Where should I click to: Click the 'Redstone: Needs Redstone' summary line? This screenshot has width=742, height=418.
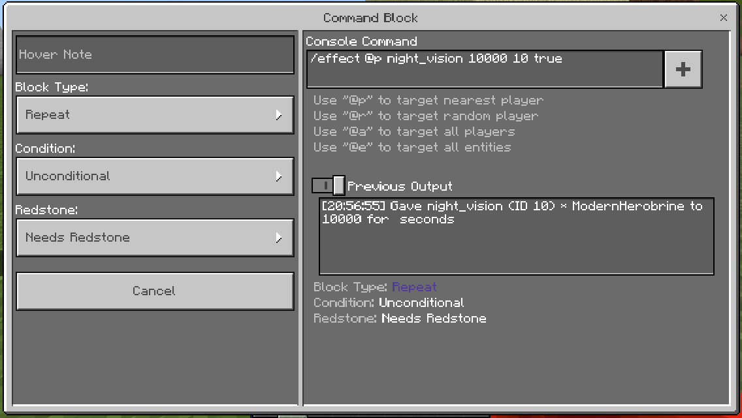(x=400, y=318)
